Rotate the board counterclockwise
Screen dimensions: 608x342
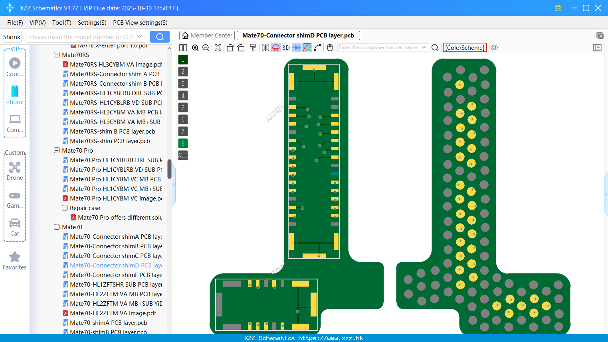point(230,47)
